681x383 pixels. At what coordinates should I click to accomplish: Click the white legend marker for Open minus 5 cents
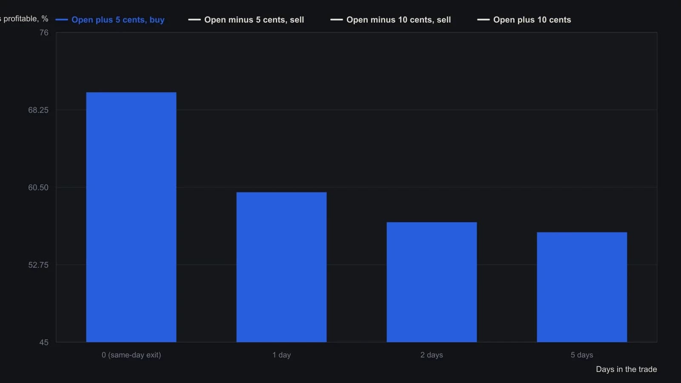[x=195, y=20]
